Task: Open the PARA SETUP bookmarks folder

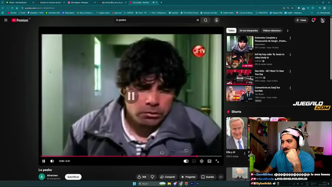Action: click(262, 13)
